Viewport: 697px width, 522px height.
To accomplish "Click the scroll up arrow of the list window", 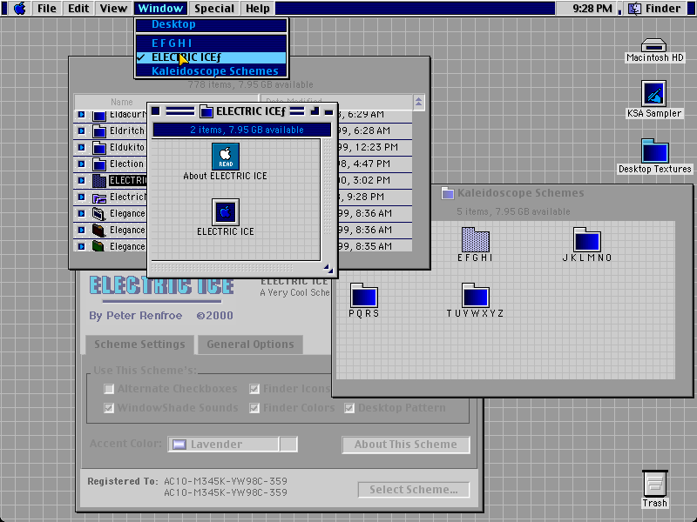I will [418, 103].
